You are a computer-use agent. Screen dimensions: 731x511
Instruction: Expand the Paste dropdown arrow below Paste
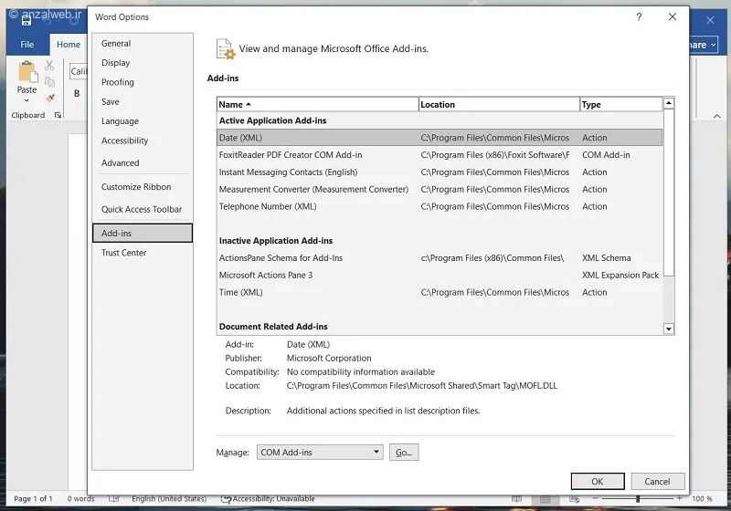pos(26,100)
